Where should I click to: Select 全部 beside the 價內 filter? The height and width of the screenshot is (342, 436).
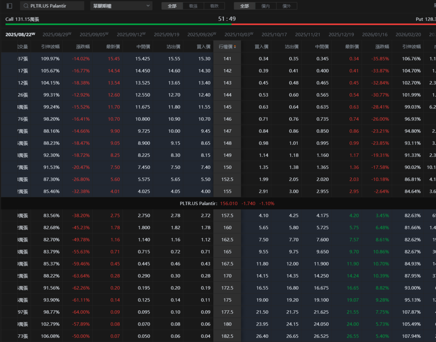pyautogui.click(x=244, y=6)
